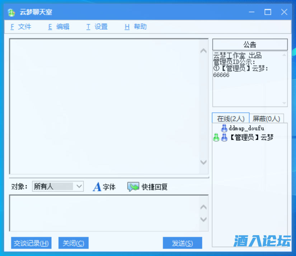Click the 发送(S) send button
This screenshot has width=296, height=256.
click(x=182, y=243)
